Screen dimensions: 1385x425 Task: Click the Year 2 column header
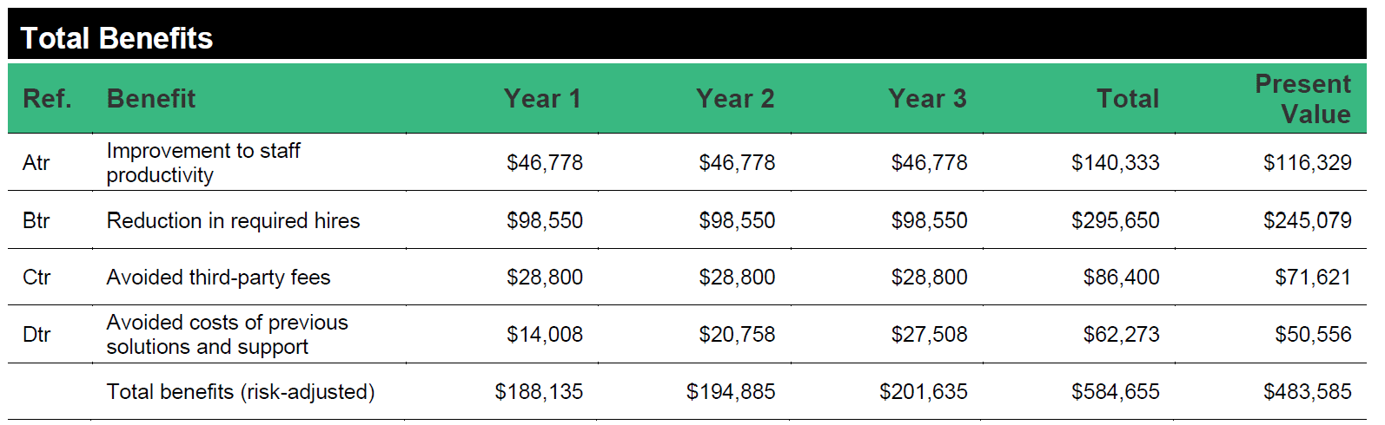(735, 99)
